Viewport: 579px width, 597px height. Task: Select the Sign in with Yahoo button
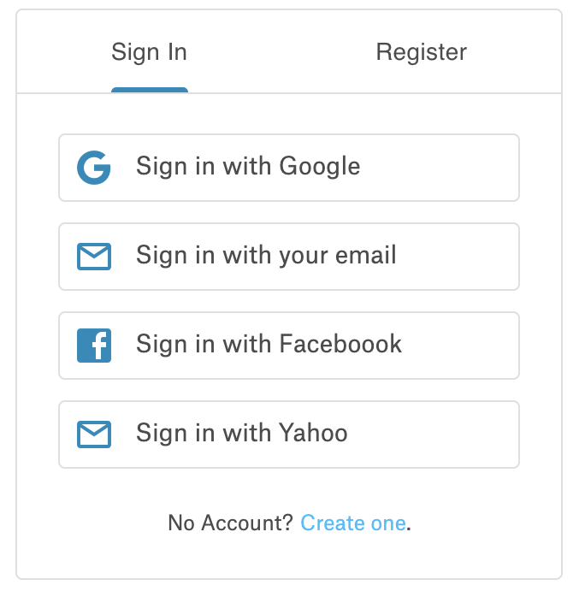click(288, 434)
